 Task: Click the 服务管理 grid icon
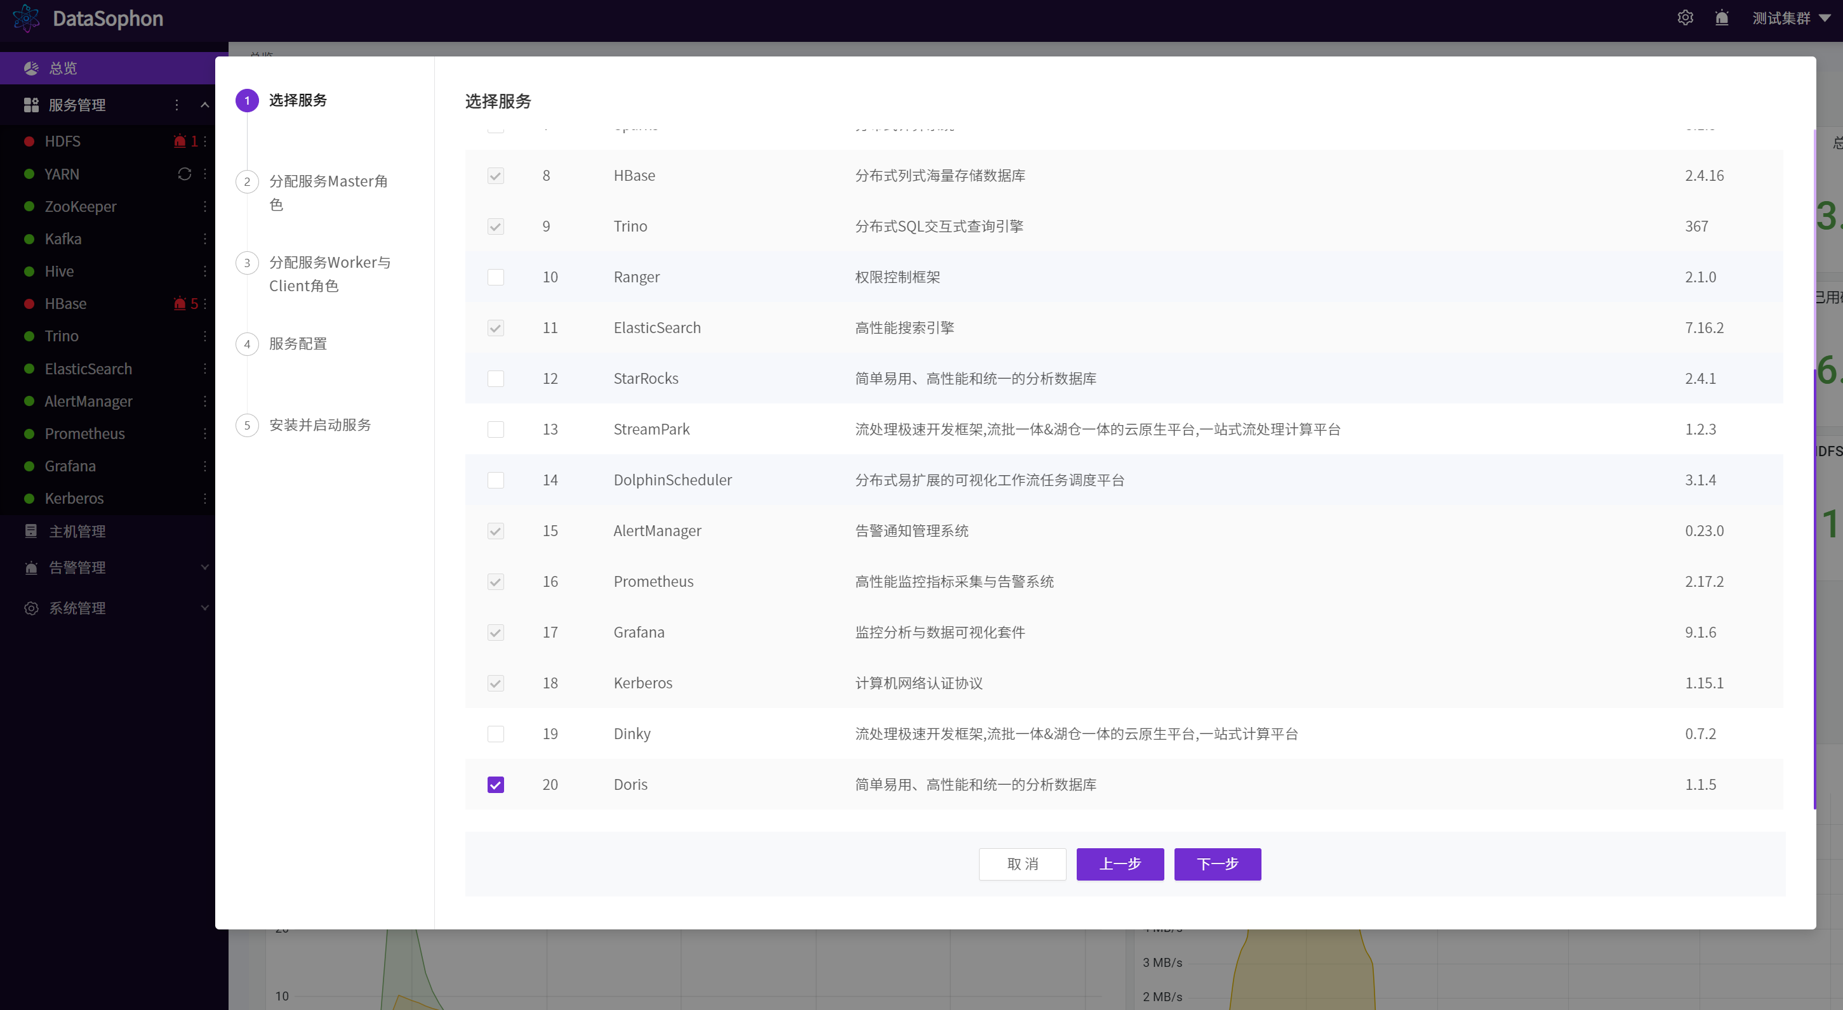[30, 105]
